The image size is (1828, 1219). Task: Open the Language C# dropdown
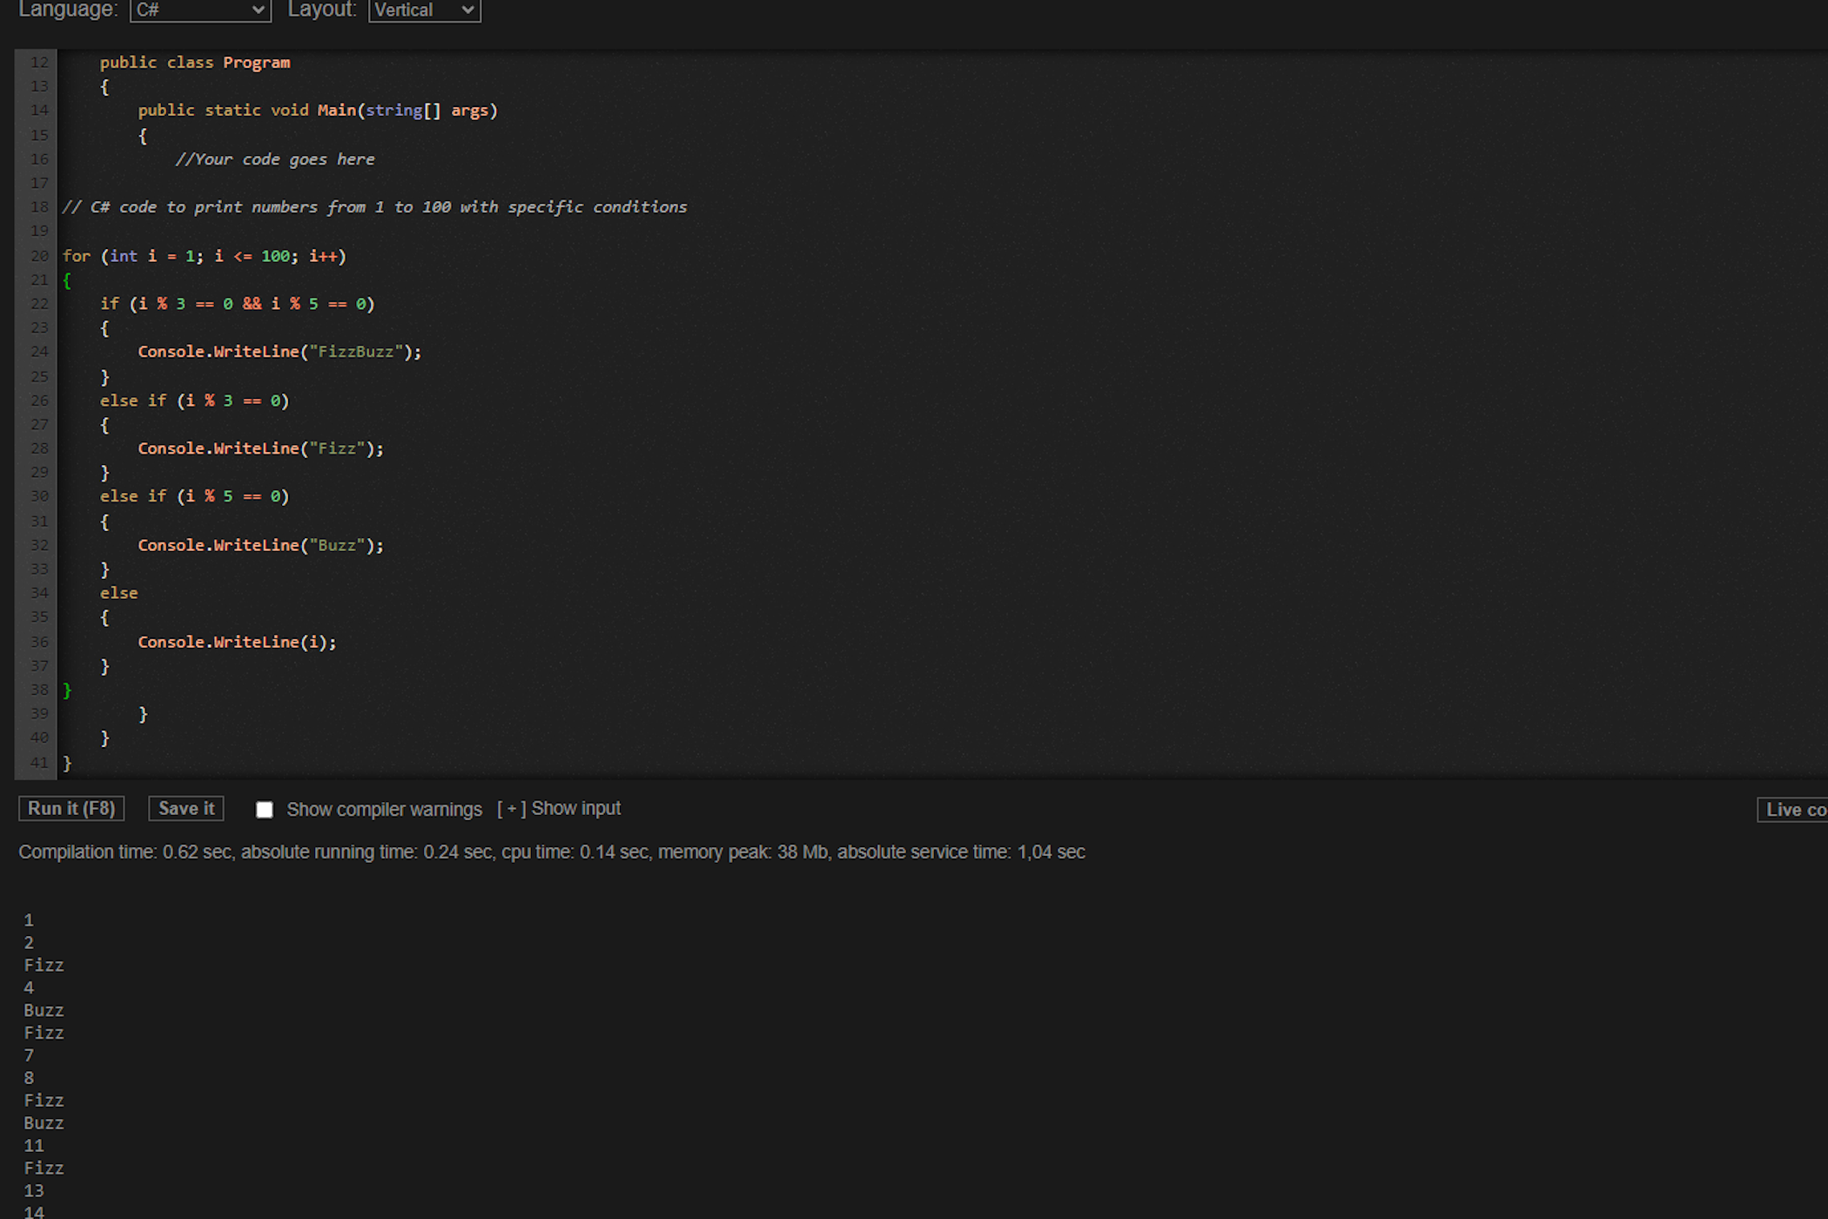[x=200, y=10]
